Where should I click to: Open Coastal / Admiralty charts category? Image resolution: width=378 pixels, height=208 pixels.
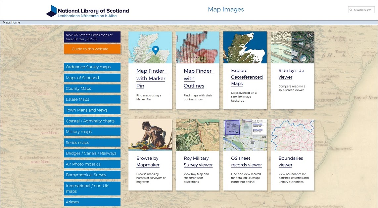92,121
